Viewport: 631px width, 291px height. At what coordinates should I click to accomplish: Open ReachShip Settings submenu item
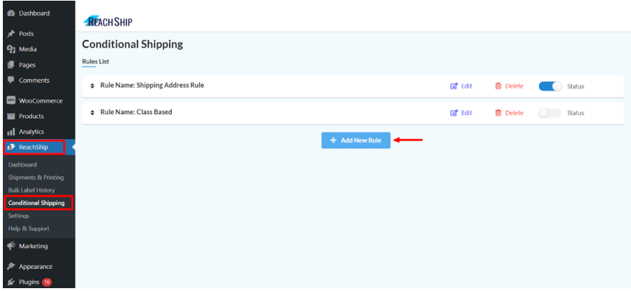[19, 215]
